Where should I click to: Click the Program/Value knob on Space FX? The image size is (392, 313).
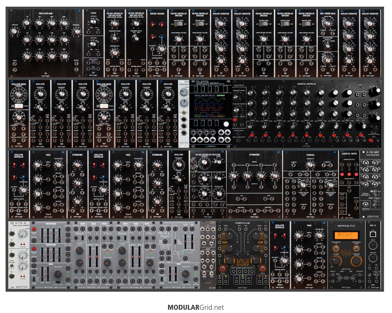[x=356, y=261]
